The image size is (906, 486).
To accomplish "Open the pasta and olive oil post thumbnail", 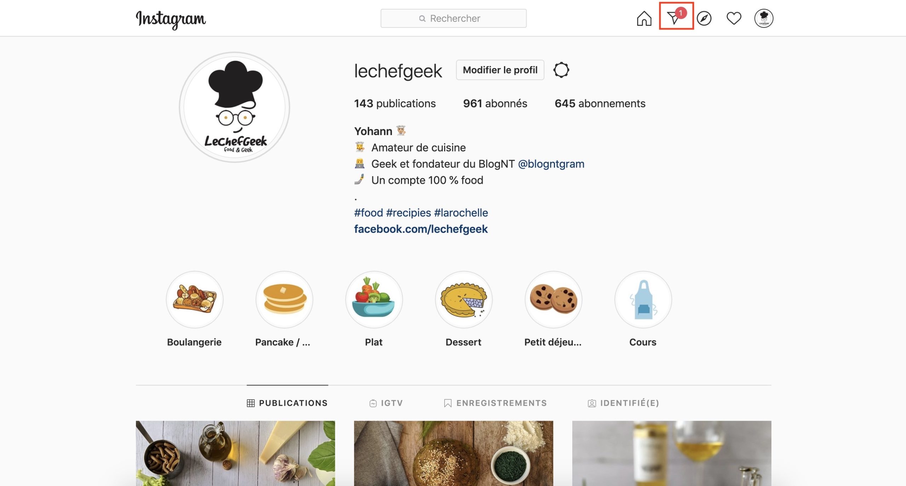I will [235, 453].
